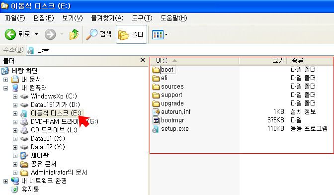Viewport: 334px width, 195px height.
Task: Open the Views dropdown button
Action: [160, 34]
